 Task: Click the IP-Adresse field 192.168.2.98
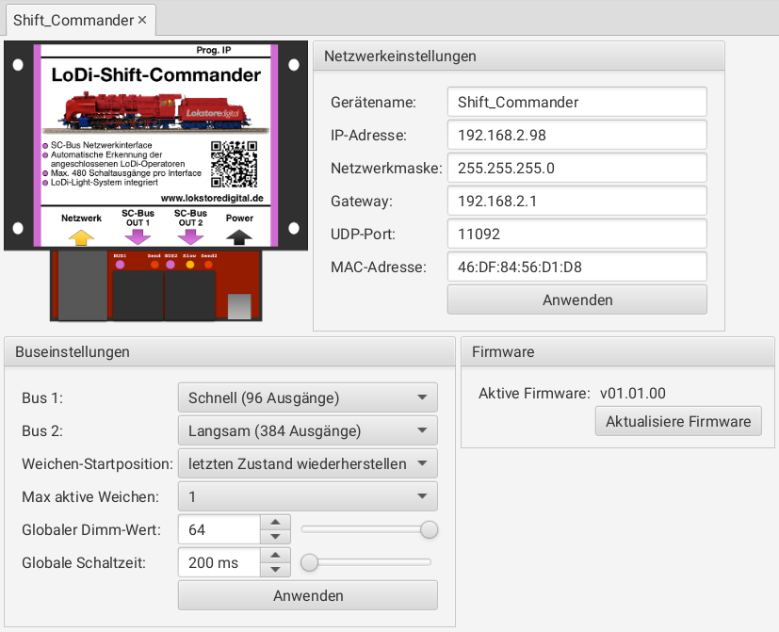[x=576, y=135]
